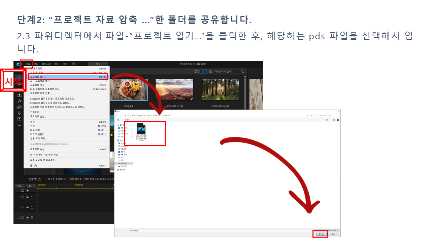Select 네트워크 in dialog sidebar
This screenshot has height=242, width=431.
point(122,170)
